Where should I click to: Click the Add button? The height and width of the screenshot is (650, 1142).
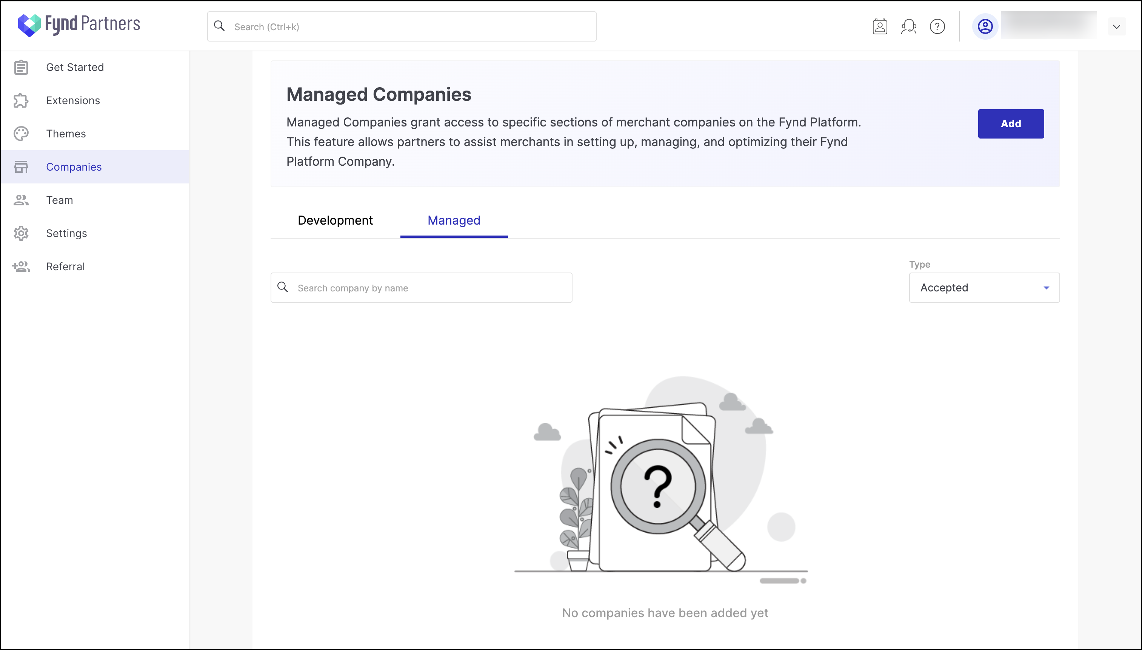[x=1011, y=124]
